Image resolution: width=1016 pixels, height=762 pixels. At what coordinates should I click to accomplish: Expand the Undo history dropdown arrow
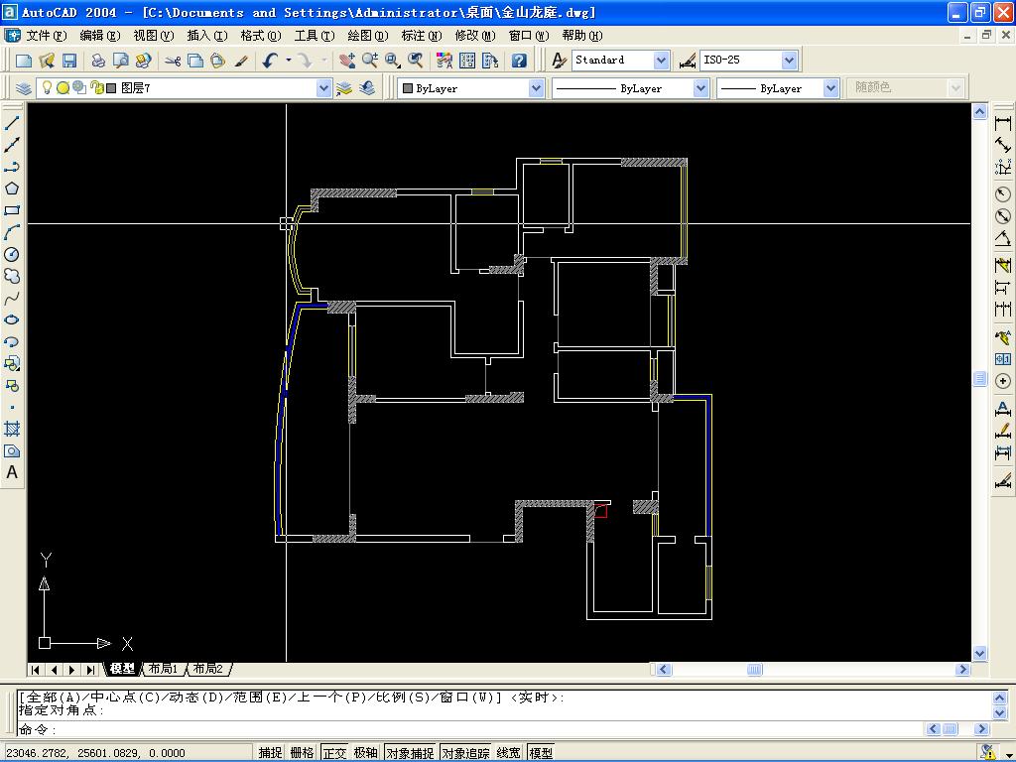pyautogui.click(x=289, y=61)
